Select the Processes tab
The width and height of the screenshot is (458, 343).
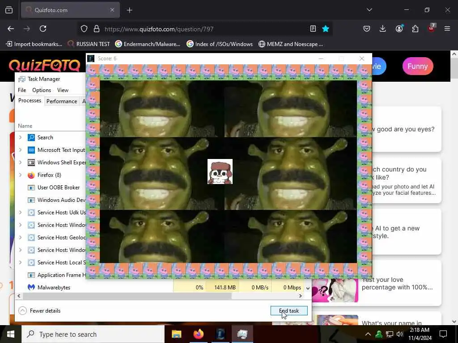tap(30, 100)
